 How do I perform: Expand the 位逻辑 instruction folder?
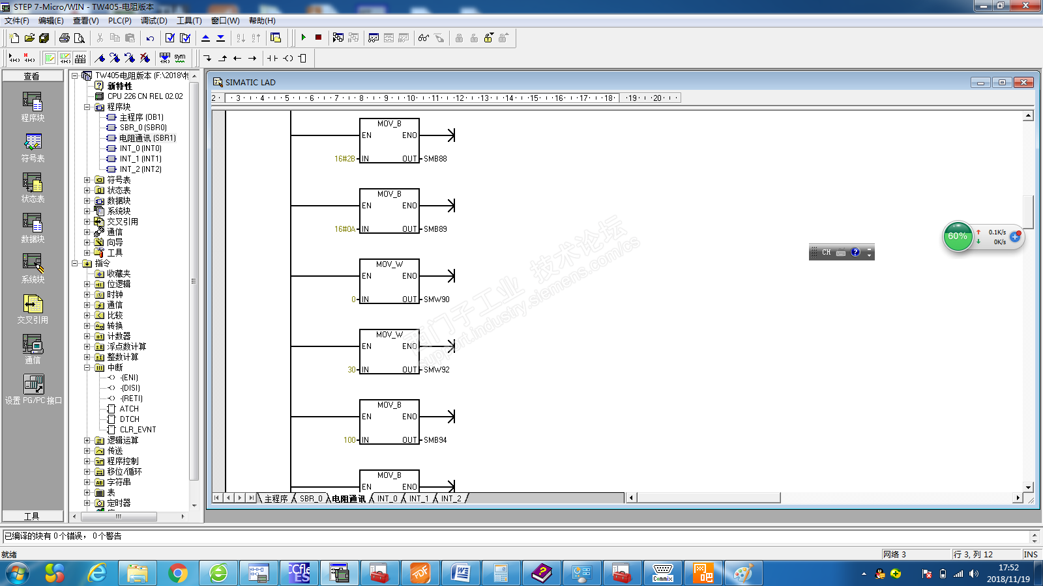click(x=87, y=284)
